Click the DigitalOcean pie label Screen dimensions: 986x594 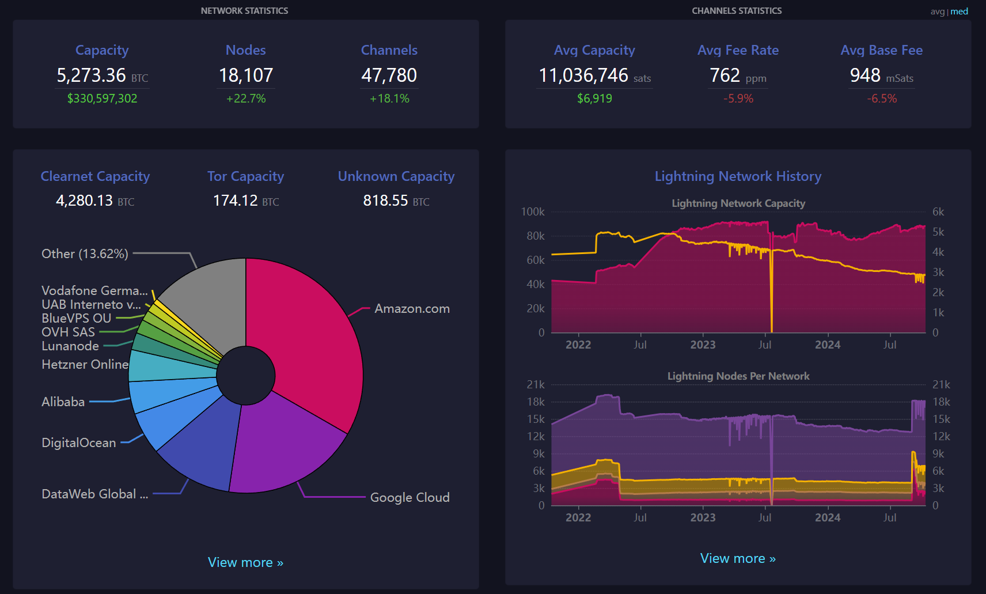point(79,443)
